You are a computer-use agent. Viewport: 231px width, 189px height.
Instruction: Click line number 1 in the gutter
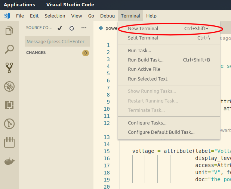click(108, 45)
